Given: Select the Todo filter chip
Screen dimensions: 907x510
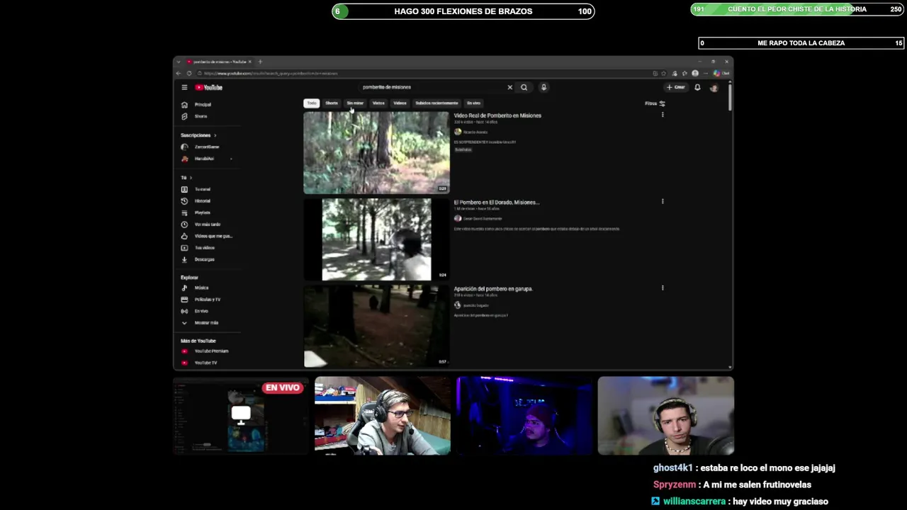Looking at the screenshot, I should tap(311, 103).
